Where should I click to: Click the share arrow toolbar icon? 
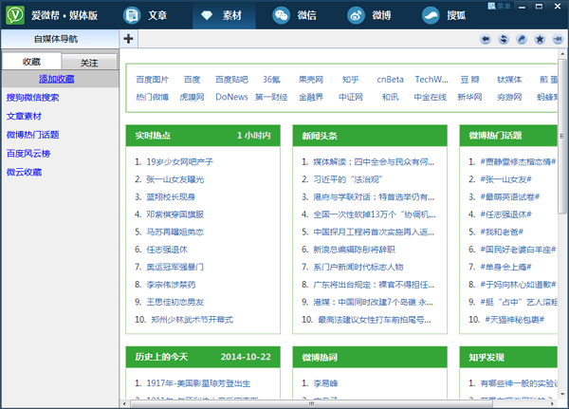tap(522, 39)
